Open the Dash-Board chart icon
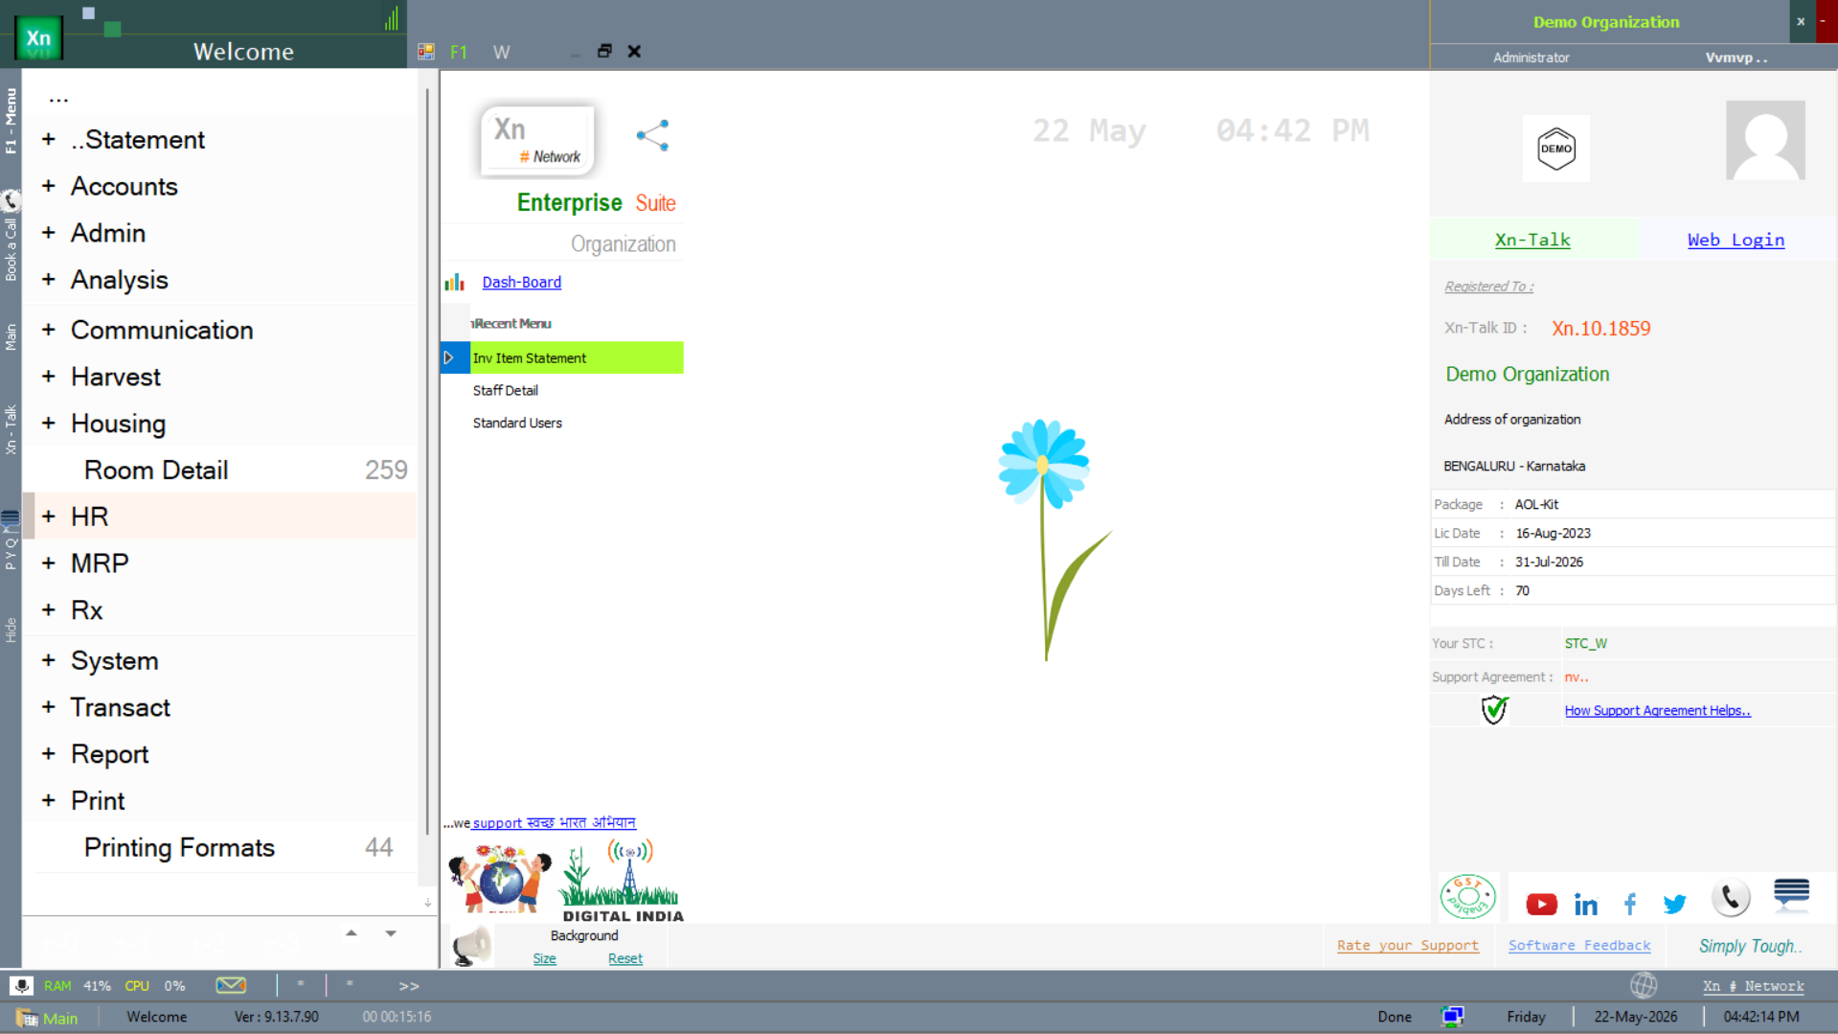 pos(455,283)
